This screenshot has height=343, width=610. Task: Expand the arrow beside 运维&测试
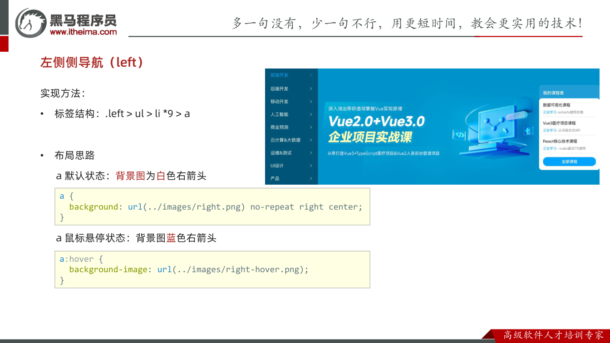pos(311,153)
